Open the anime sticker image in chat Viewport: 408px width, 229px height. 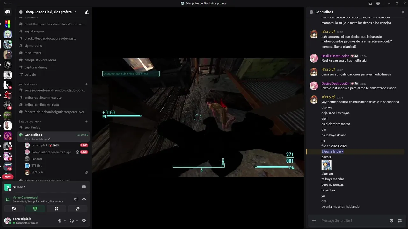(326, 165)
